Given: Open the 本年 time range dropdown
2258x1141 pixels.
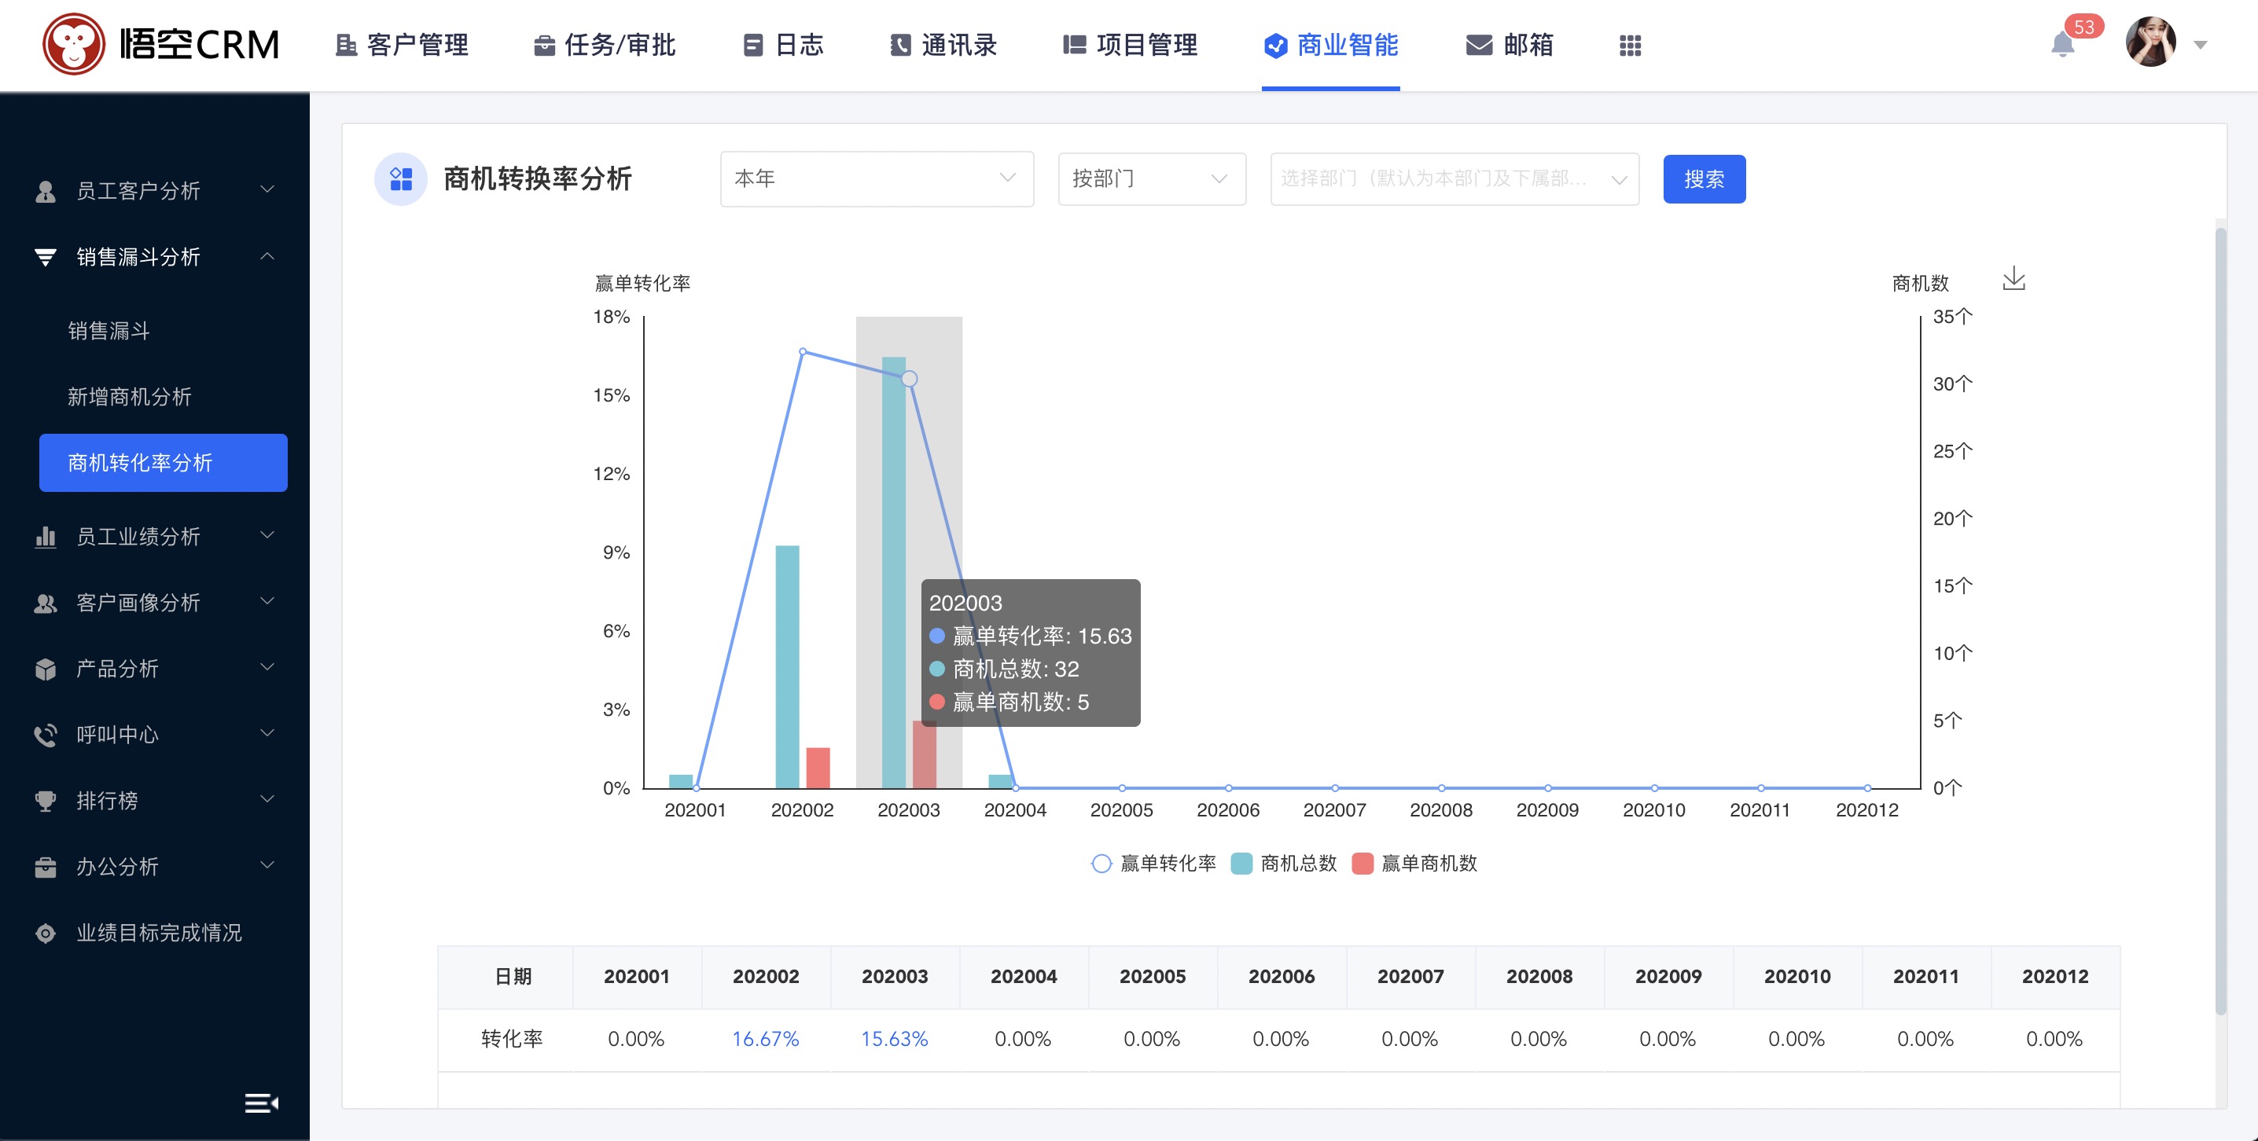Looking at the screenshot, I should pos(877,179).
